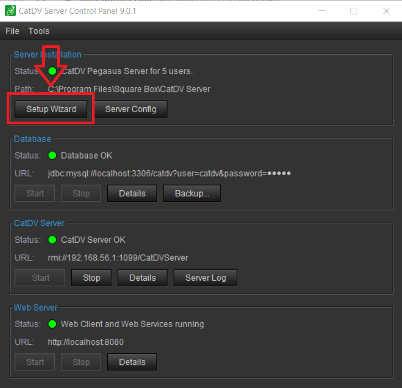This screenshot has height=388, width=402.
Task: View Database Details
Action: click(132, 193)
